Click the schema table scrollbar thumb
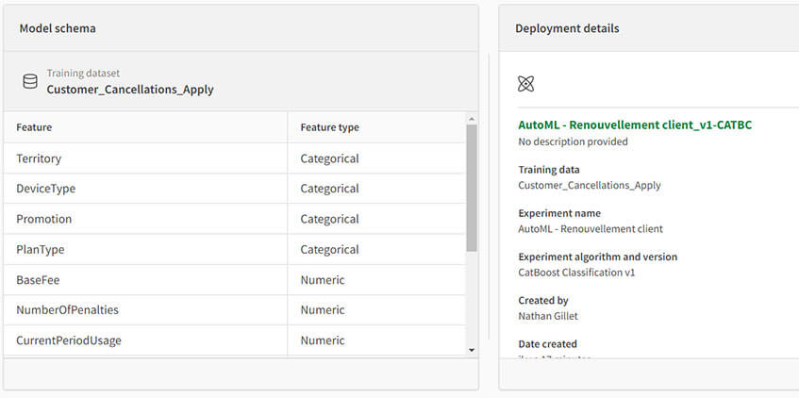This screenshot has height=398, width=799. point(472,188)
